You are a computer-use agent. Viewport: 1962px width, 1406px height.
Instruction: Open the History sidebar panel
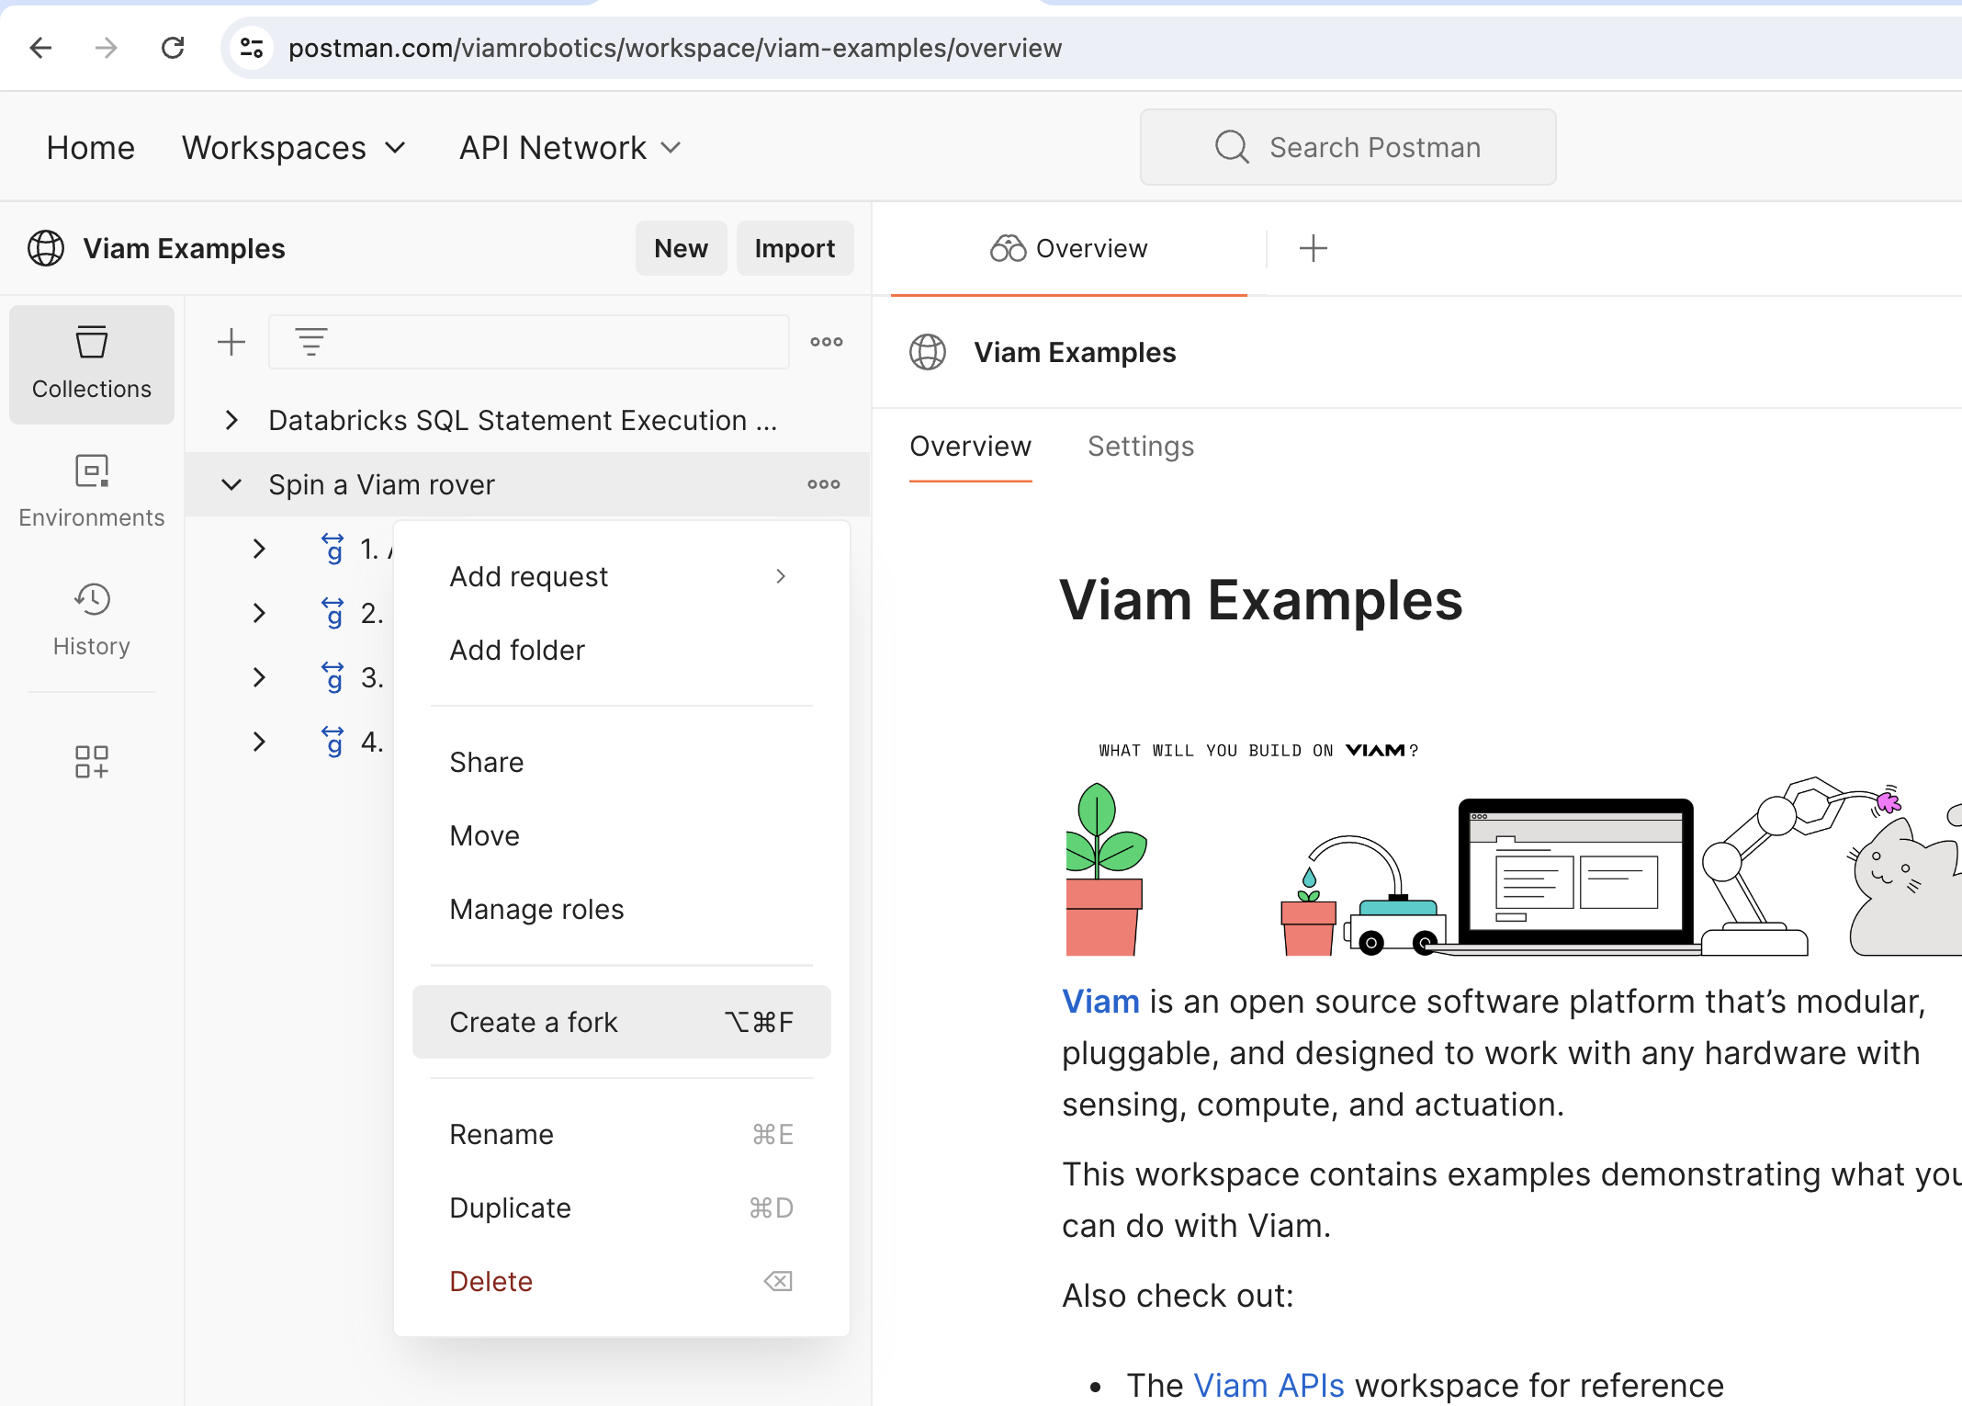point(92,620)
